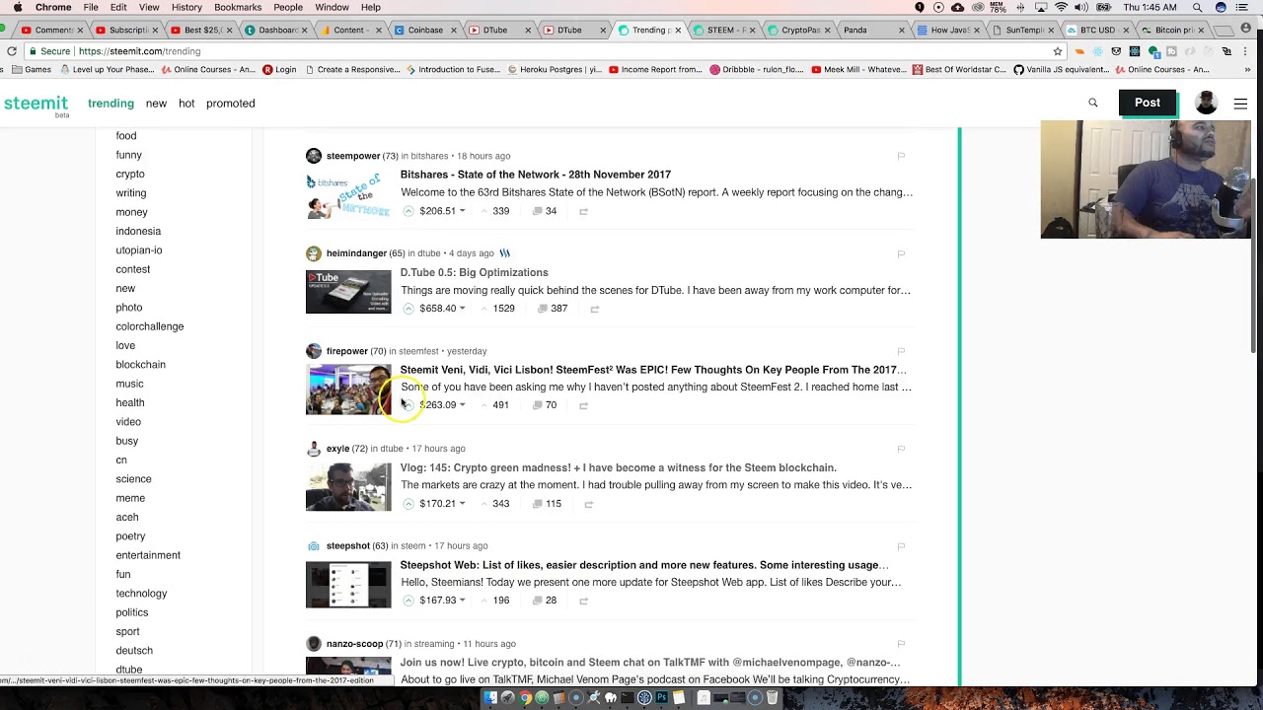Screen dimensions: 1263x710
Task: Flag the firepower SteemFest post
Action: click(x=901, y=351)
